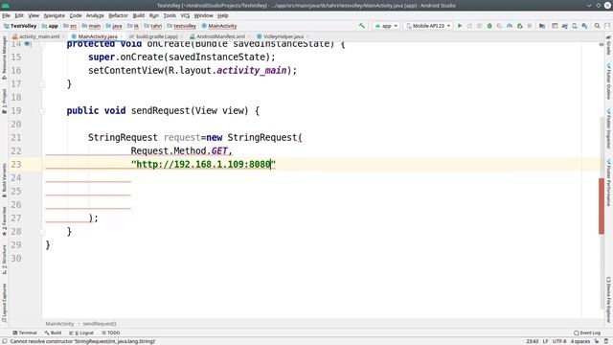
Task: Switch to the activity_main.xml tab
Action: coord(39,36)
